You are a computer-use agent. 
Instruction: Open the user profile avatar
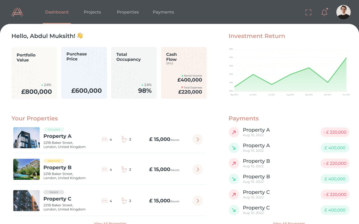click(x=343, y=12)
